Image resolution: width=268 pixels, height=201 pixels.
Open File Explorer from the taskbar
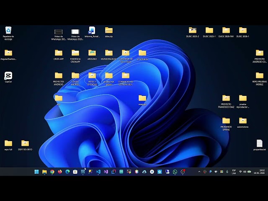[x=44, y=172]
